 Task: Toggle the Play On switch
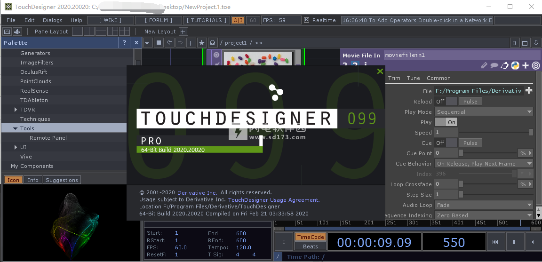pyautogui.click(x=446, y=122)
